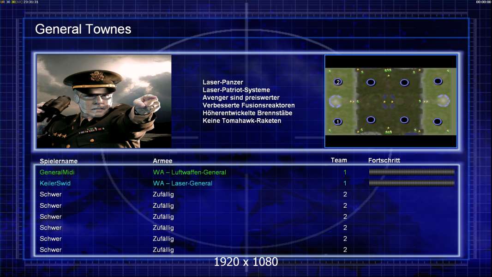Screen dimensions: 492x277
Task: Select the Laser-Patriot-Systeme line
Action: point(236,90)
